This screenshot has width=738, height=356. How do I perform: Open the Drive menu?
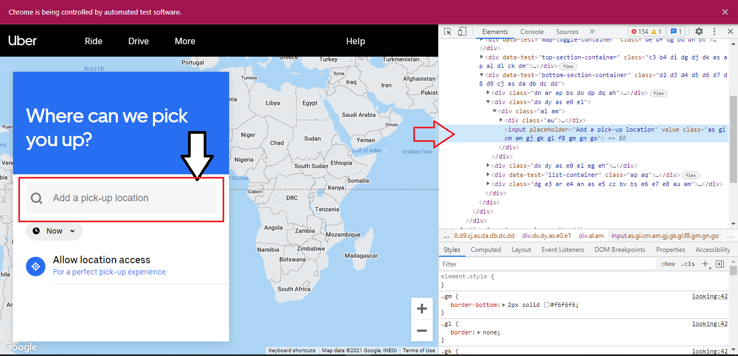[x=138, y=41]
